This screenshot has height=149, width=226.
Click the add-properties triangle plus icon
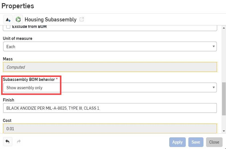point(7,20)
